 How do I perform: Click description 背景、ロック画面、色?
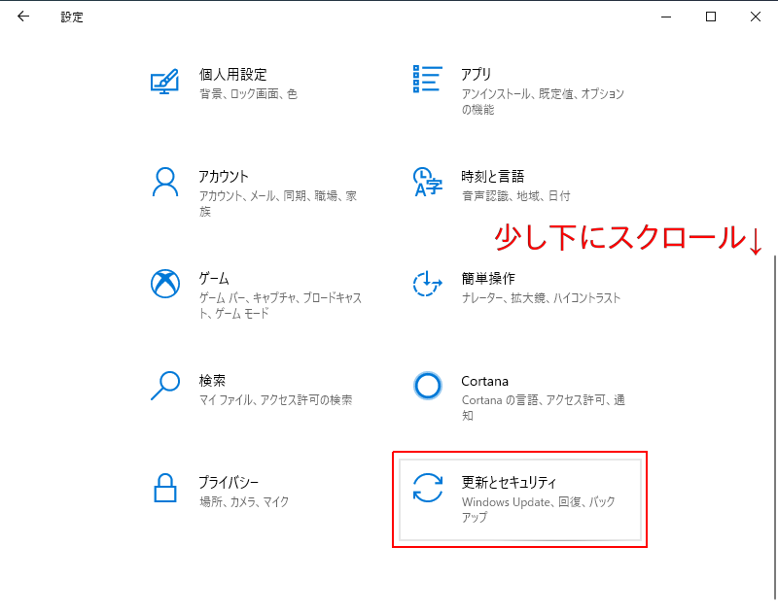coord(249,93)
